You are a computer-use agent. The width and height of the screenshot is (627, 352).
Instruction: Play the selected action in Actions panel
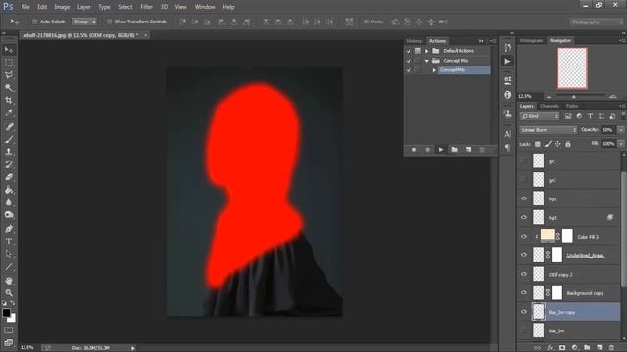coord(441,150)
